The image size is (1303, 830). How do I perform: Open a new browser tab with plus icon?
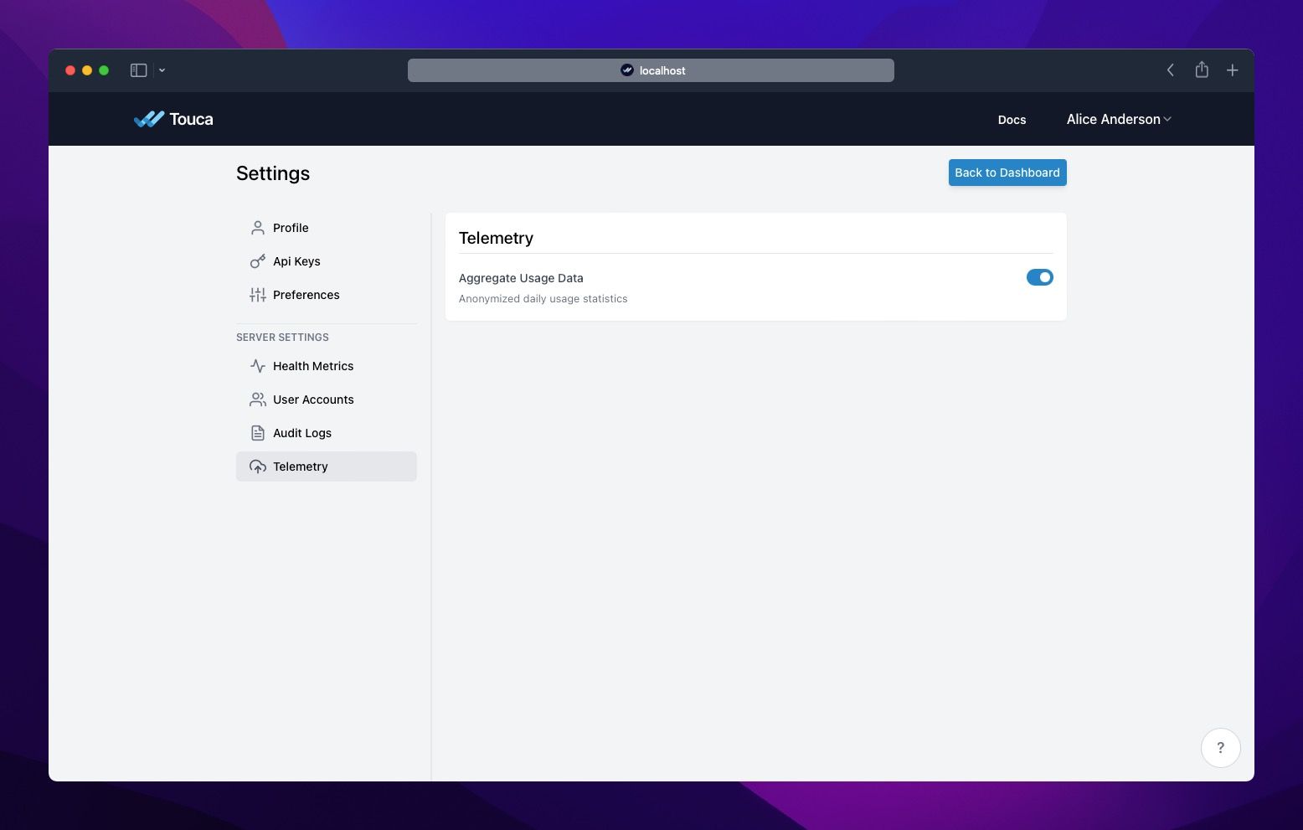1232,70
